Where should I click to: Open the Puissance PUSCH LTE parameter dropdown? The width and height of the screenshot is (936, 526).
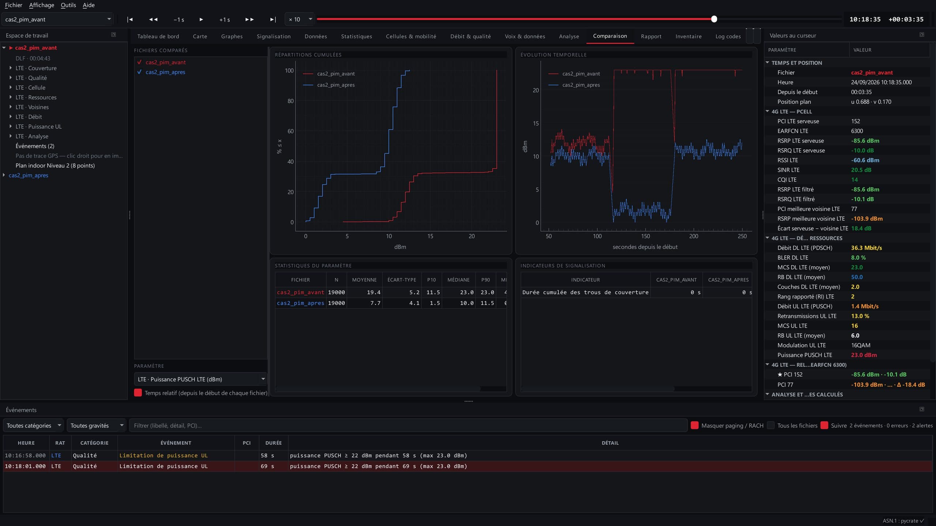(201, 379)
